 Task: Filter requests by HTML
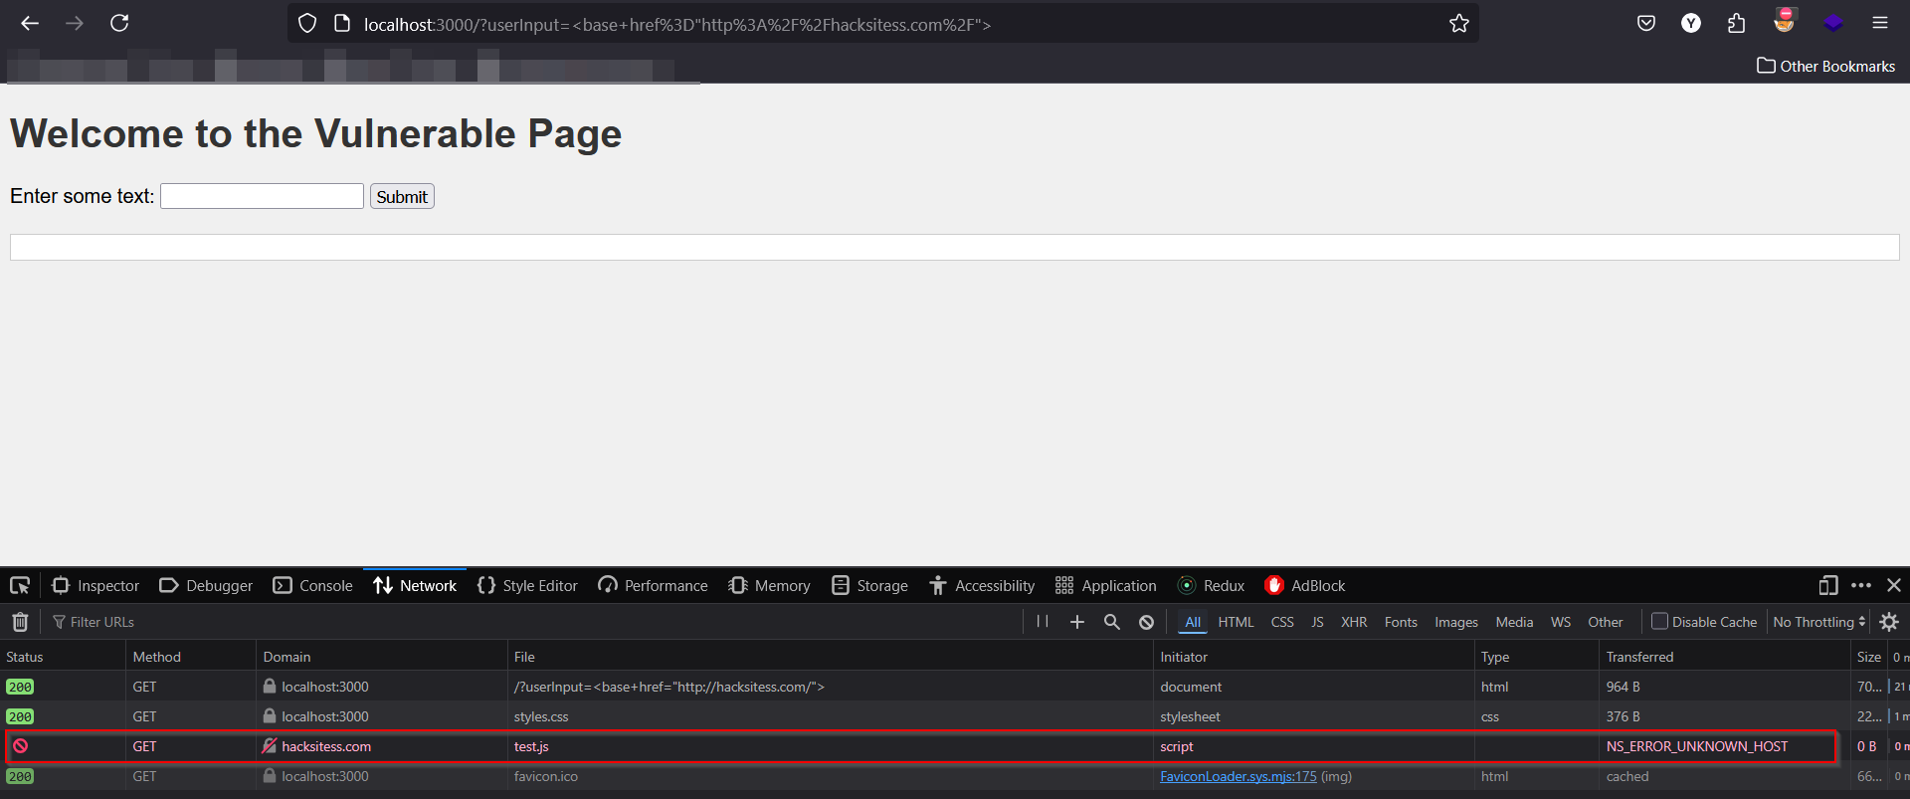[1237, 622]
